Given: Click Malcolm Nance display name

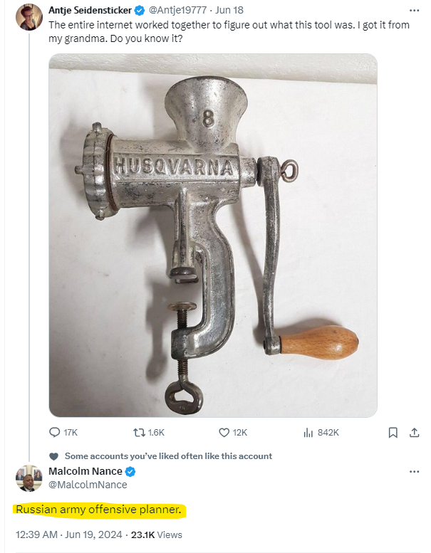Looking at the screenshot, I should pos(85,472).
